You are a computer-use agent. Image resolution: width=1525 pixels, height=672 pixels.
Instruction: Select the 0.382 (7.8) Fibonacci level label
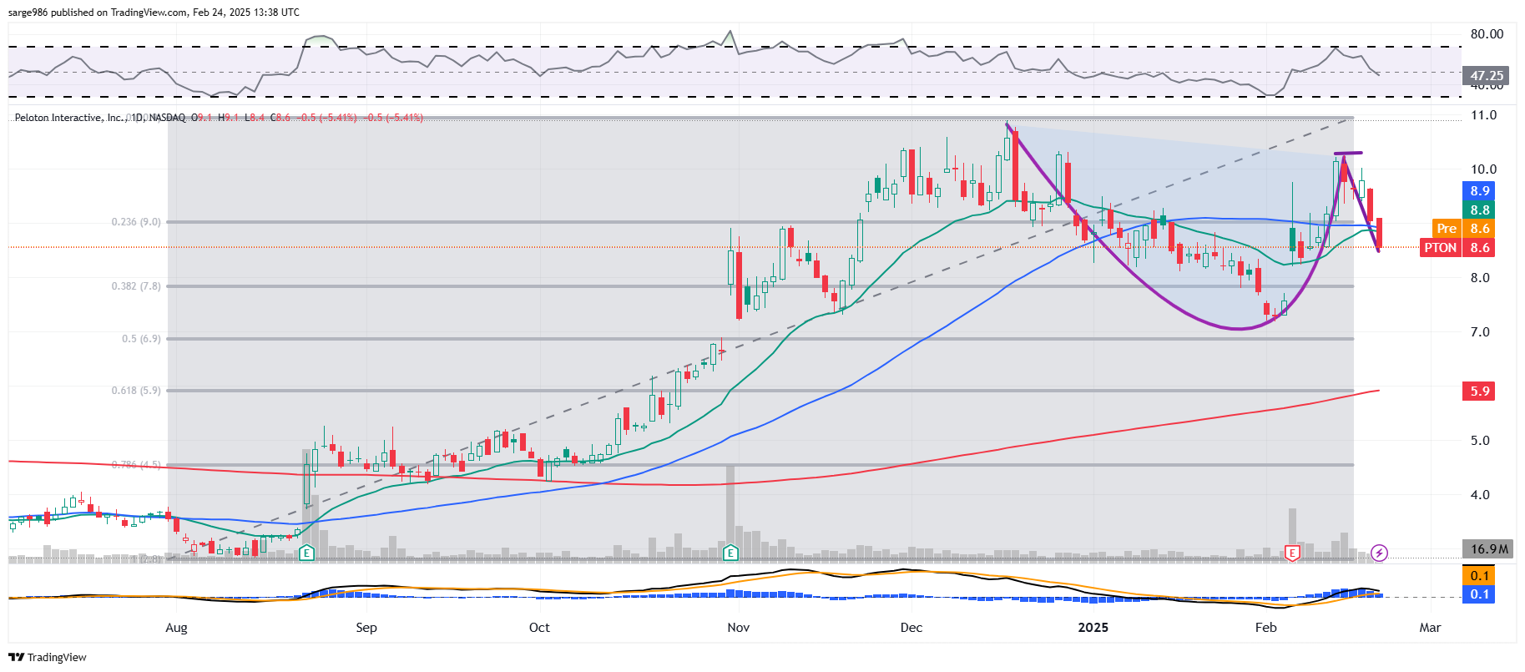136,286
